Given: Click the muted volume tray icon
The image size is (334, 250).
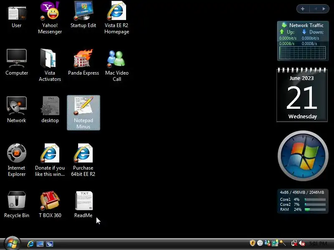Looking at the screenshot, I should (x=302, y=243).
